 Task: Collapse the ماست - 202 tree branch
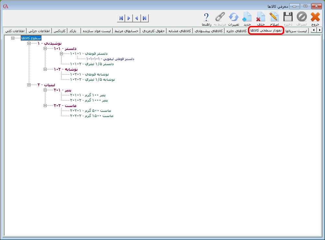45,105
